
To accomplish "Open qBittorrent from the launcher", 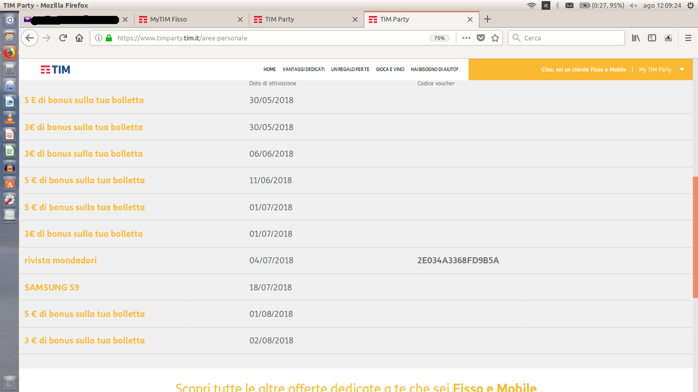I will (x=9, y=85).
